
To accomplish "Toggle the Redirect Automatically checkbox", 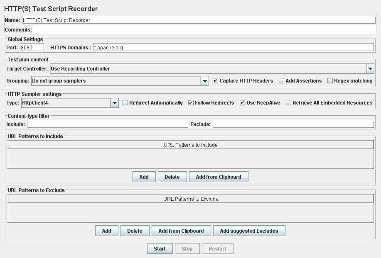I will (125, 103).
